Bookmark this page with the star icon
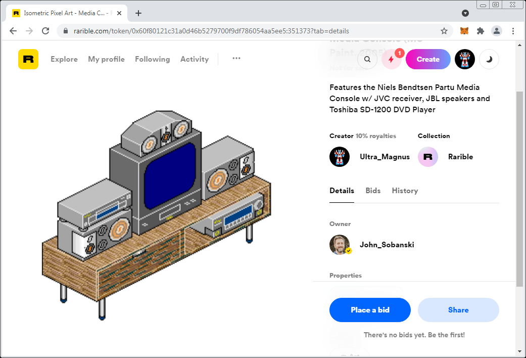 [x=444, y=31]
